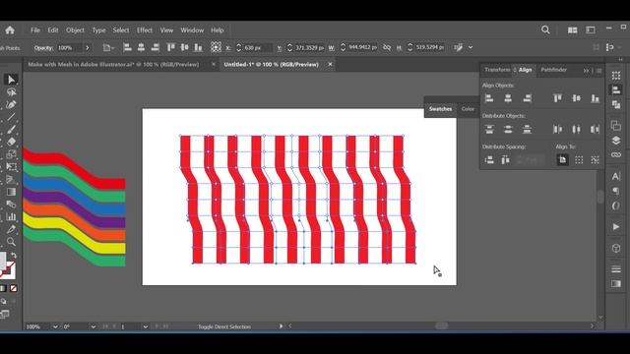Click Horizontal Align Center in control bar

(141, 47)
